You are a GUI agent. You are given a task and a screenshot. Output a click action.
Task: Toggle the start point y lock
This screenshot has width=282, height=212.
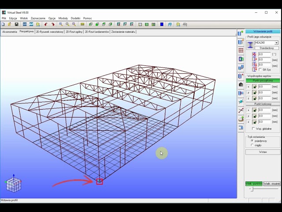tap(255, 92)
